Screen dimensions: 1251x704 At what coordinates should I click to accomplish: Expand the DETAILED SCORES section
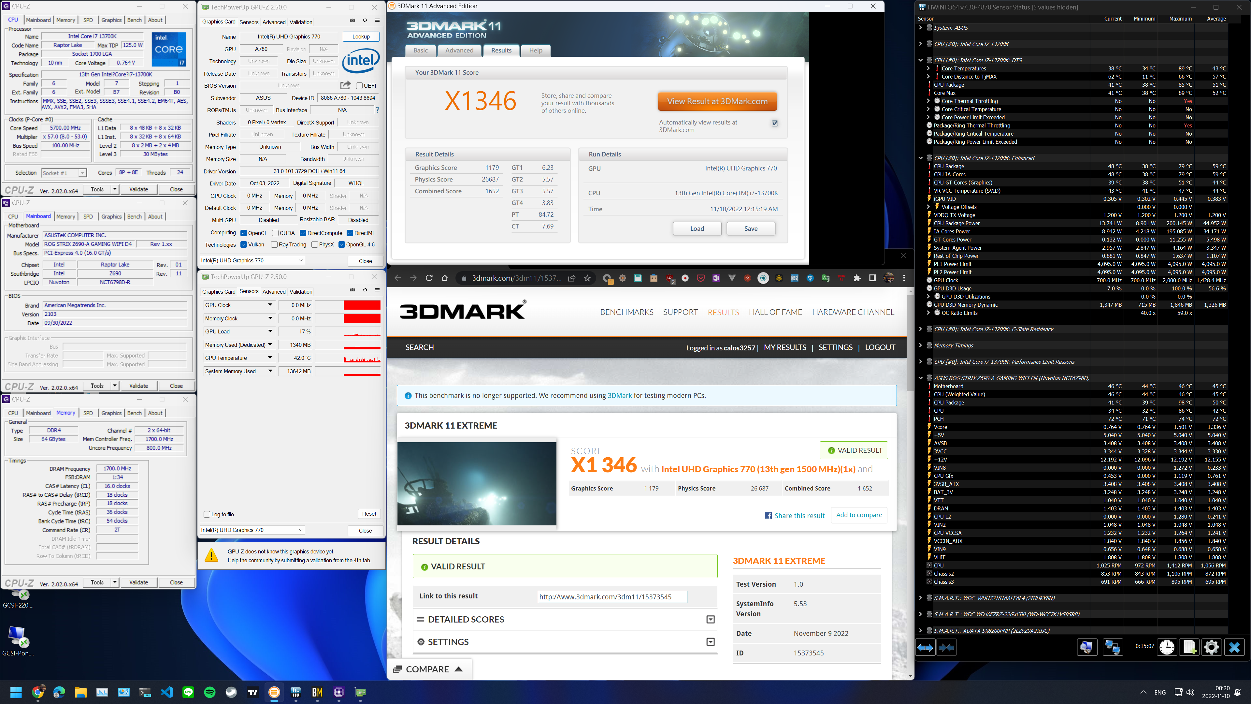coord(711,620)
